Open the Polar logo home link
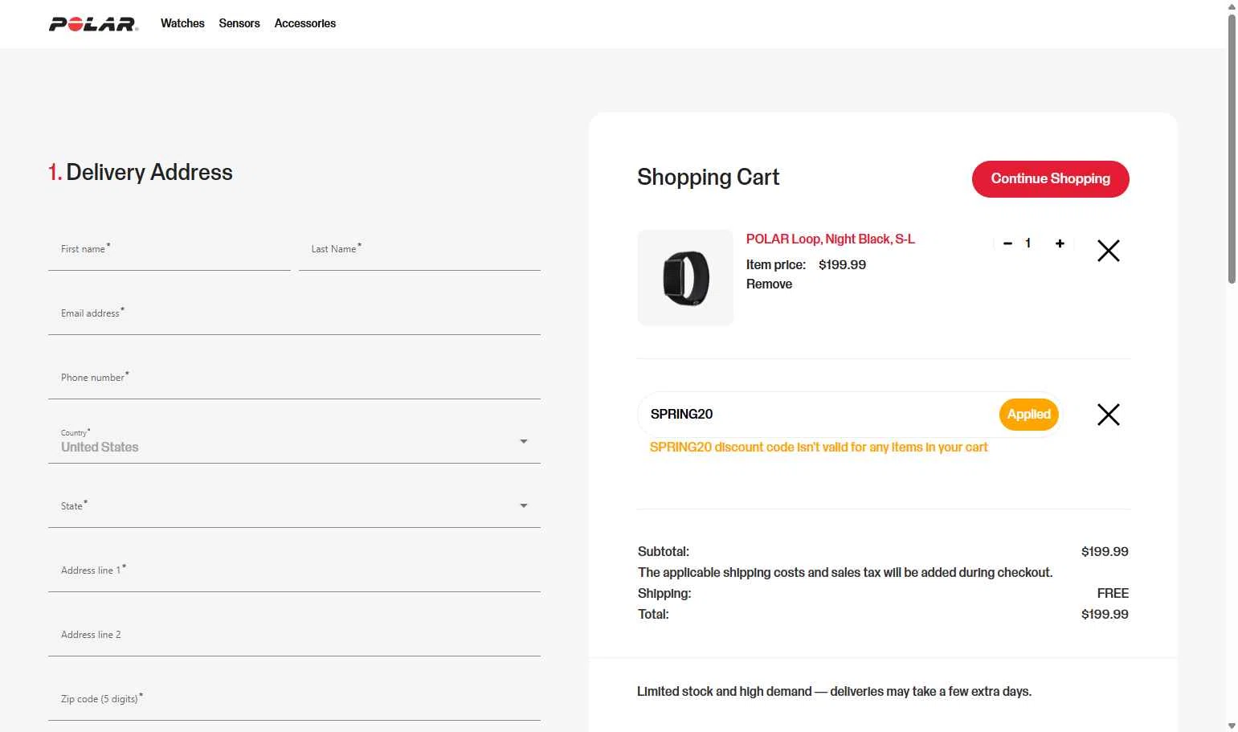The width and height of the screenshot is (1238, 732). (x=93, y=24)
